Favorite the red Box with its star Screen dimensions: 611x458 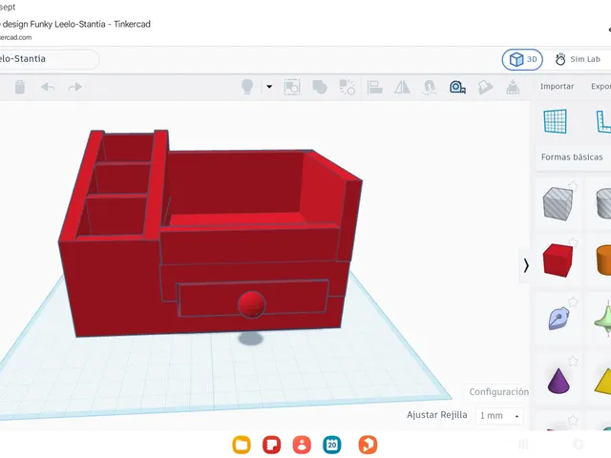pyautogui.click(x=573, y=242)
